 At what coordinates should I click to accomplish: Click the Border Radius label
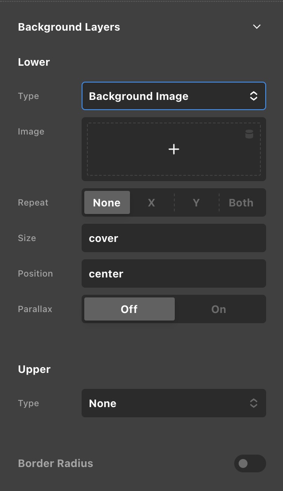pos(55,463)
